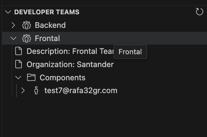Click the person icon beside test7@rafa32gr.com
The image size is (207, 137).
coord(36,90)
